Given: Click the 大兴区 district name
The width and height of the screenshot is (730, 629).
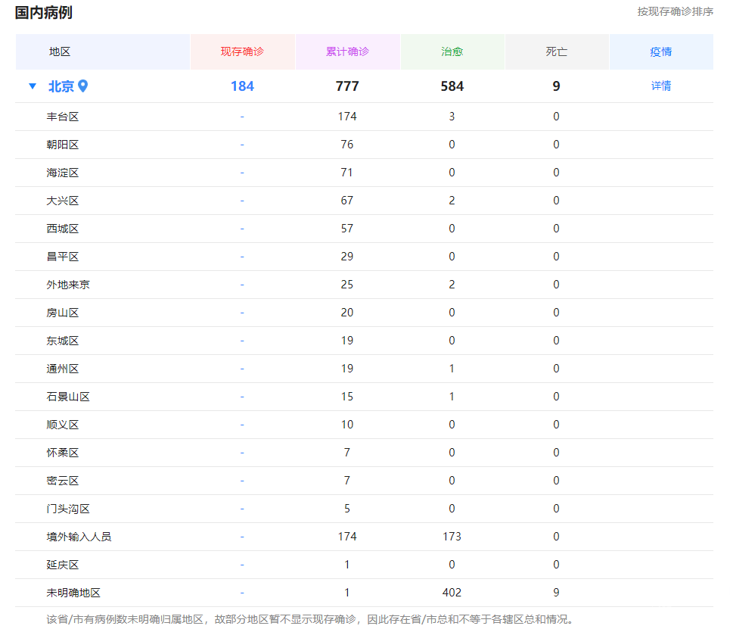Looking at the screenshot, I should 63,201.
